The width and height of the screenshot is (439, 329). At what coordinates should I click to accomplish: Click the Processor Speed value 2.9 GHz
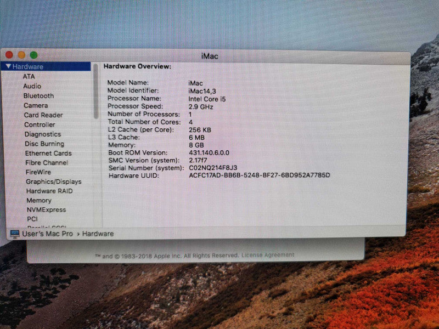(201, 107)
